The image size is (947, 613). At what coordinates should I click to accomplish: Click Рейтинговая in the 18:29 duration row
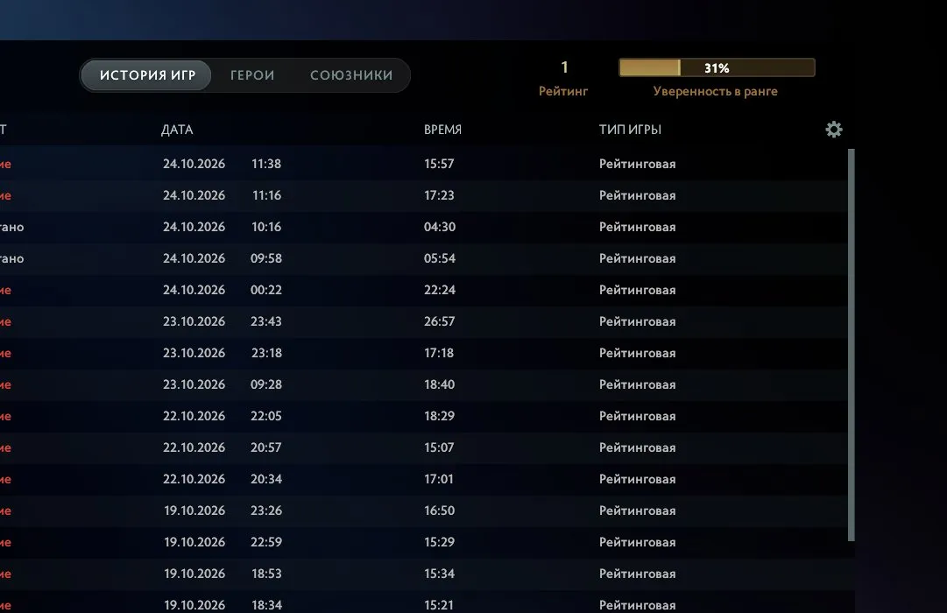(x=637, y=415)
